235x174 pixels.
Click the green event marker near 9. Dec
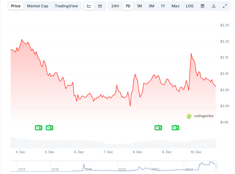pos(175,127)
